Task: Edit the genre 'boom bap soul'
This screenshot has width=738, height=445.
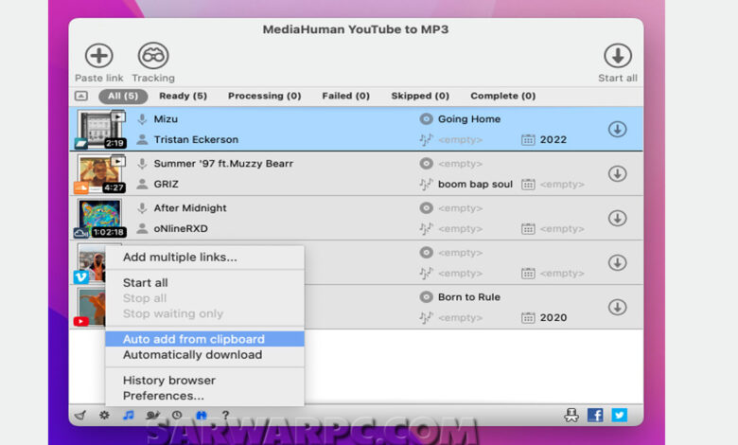Action: tap(475, 184)
